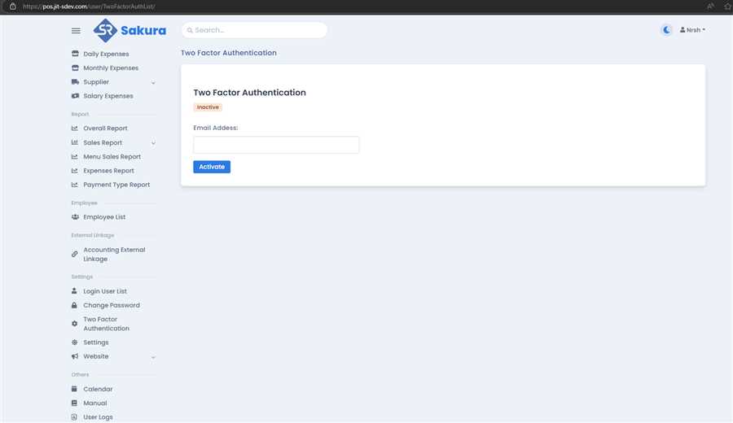This screenshot has height=423, width=733.
Task: Click the Change Password lock icon
Action: click(75, 305)
